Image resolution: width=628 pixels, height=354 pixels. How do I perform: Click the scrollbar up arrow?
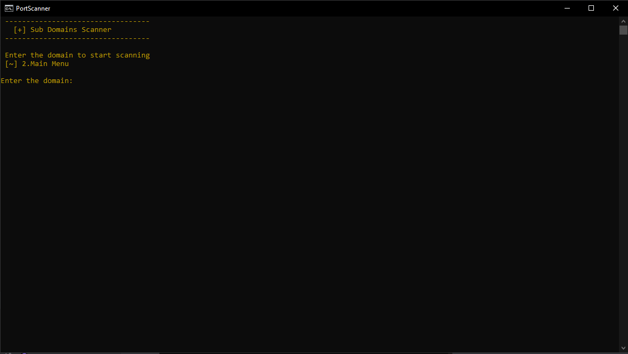pyautogui.click(x=623, y=21)
